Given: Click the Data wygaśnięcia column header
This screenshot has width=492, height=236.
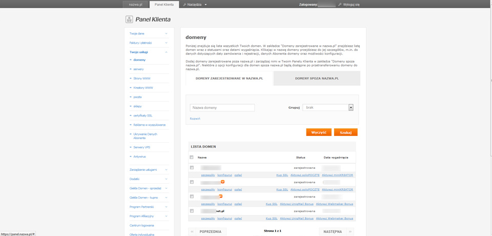Looking at the screenshot, I should tap(335, 158).
